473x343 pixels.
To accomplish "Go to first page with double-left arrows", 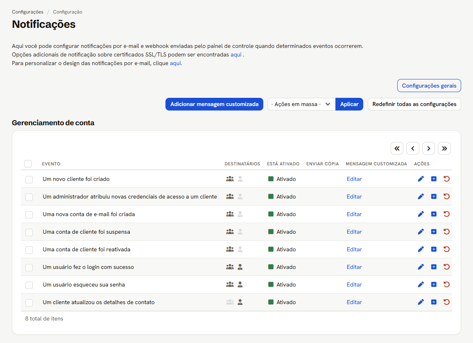I will 397,148.
